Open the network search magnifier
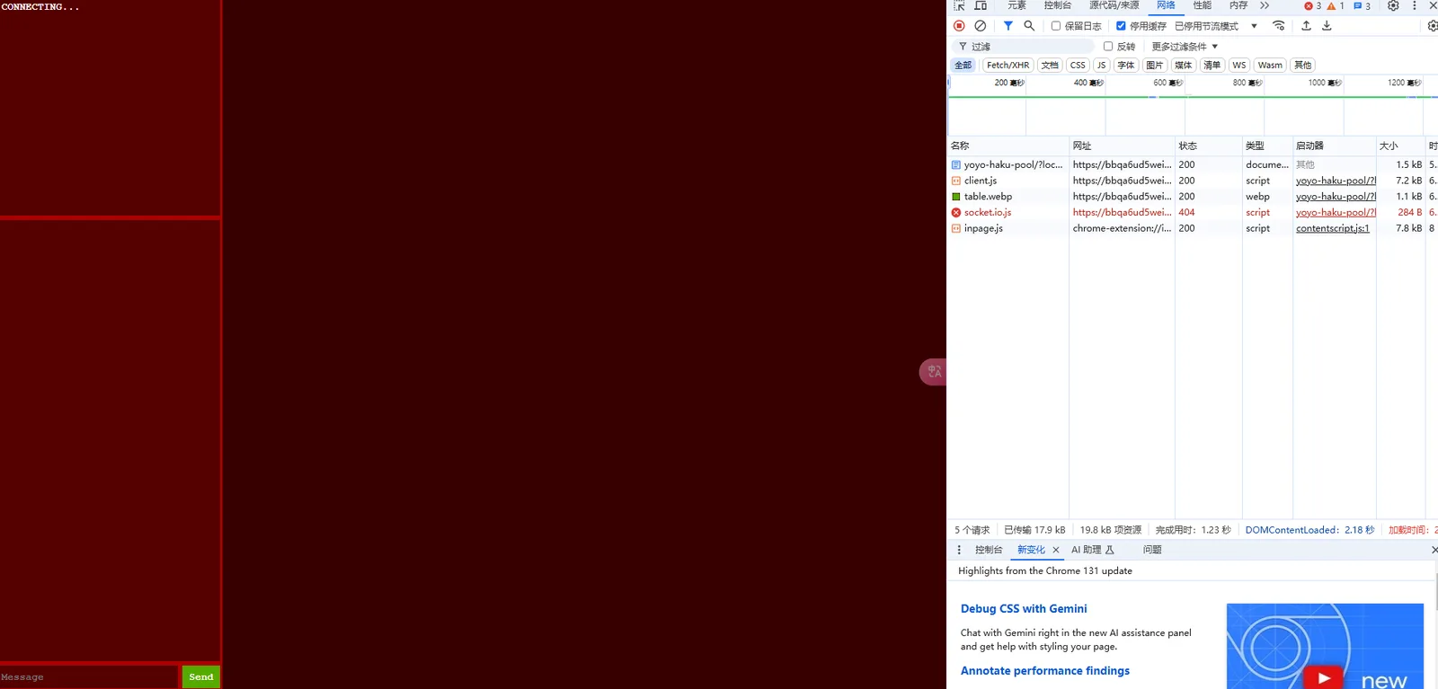This screenshot has width=1438, height=689. pyautogui.click(x=1029, y=26)
